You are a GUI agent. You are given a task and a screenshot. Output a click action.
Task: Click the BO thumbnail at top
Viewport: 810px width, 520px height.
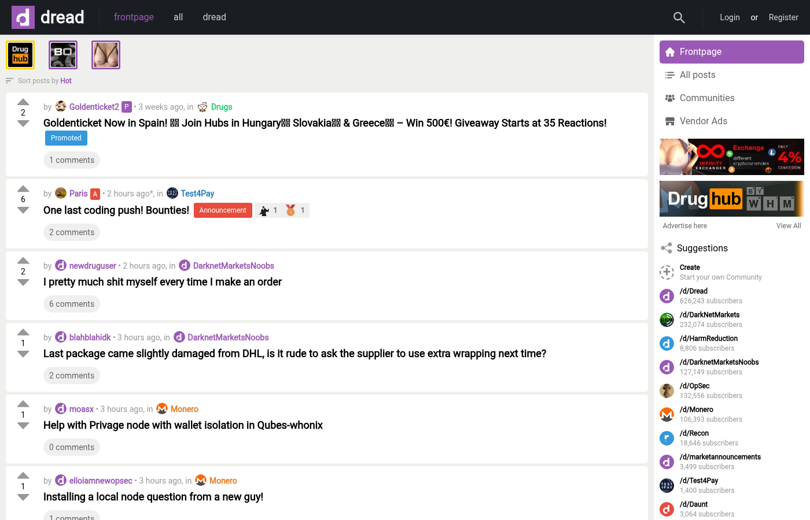tap(63, 55)
